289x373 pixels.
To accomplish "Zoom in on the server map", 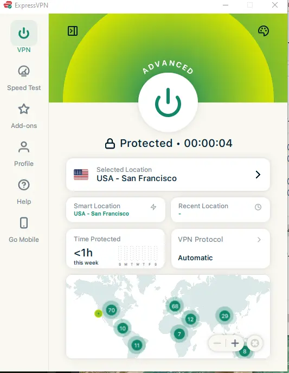I will [235, 343].
